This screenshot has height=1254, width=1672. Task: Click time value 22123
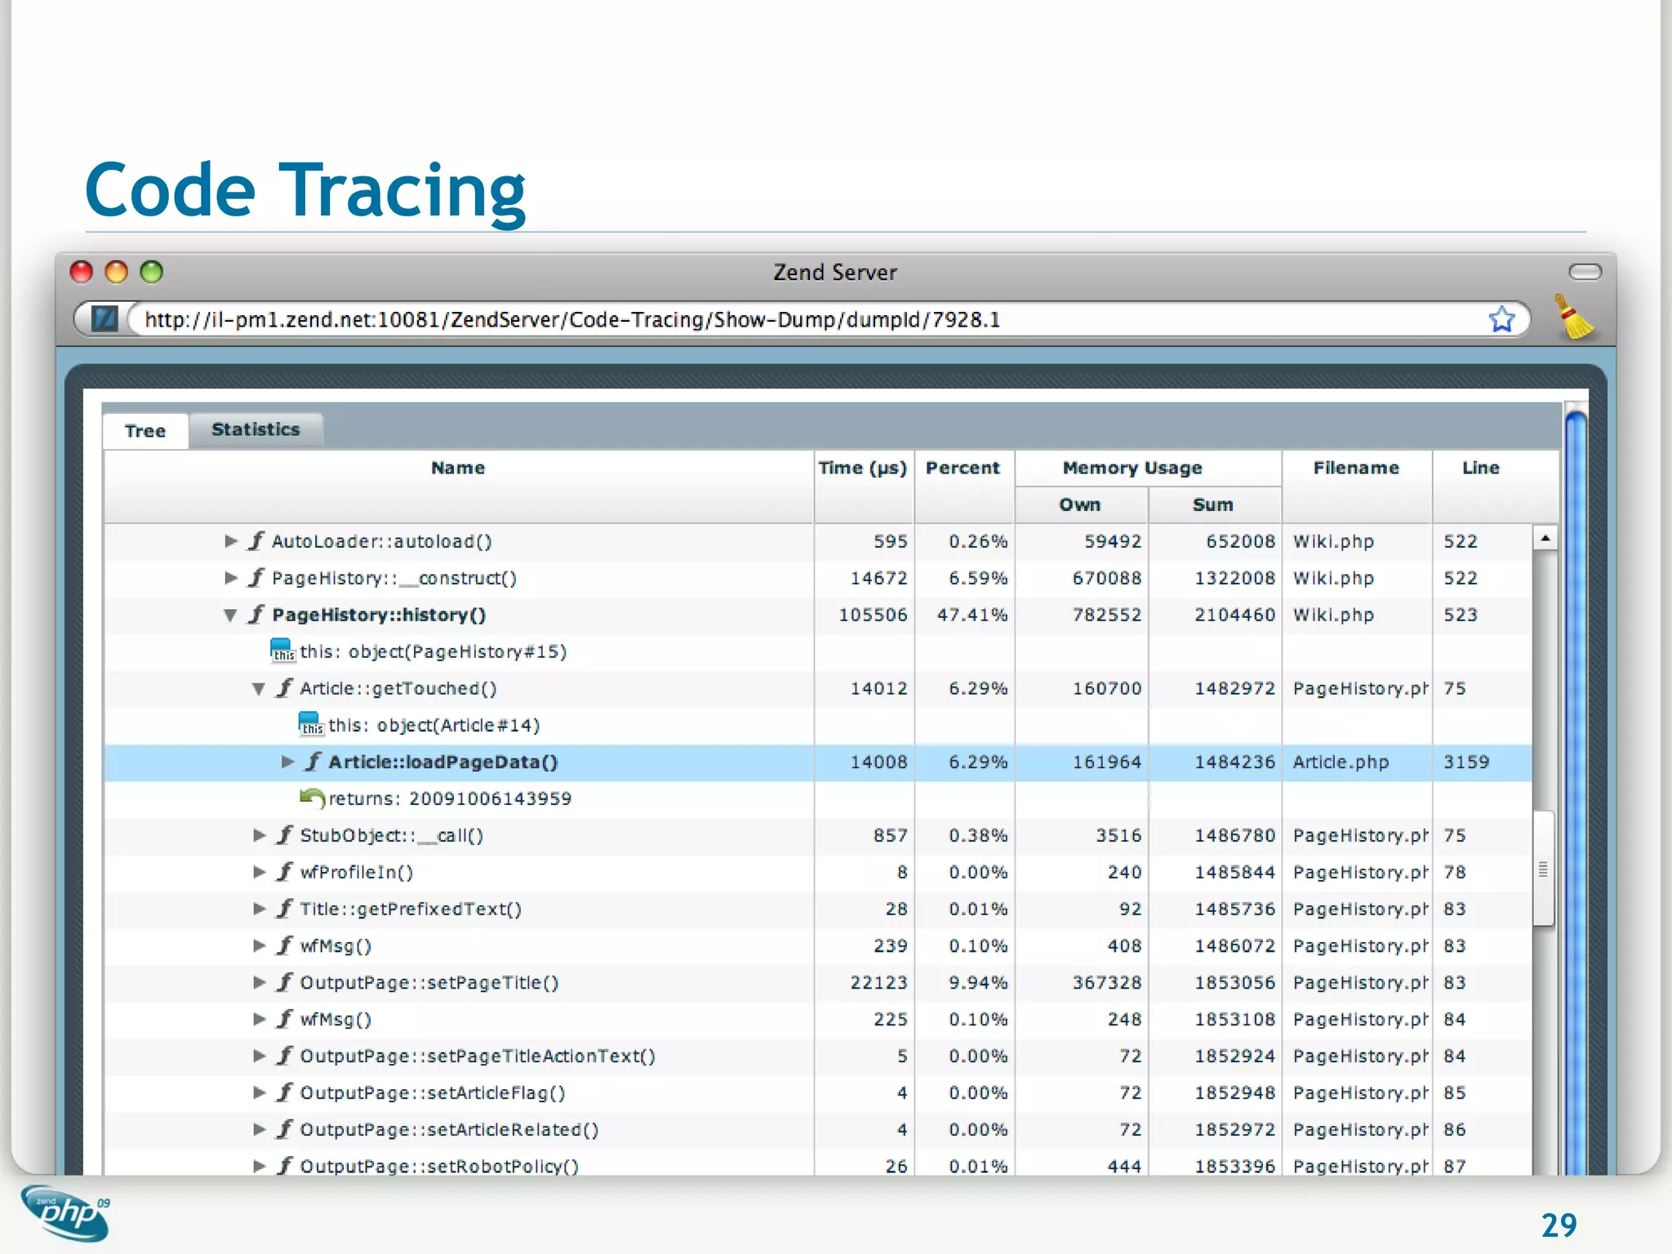(x=878, y=982)
